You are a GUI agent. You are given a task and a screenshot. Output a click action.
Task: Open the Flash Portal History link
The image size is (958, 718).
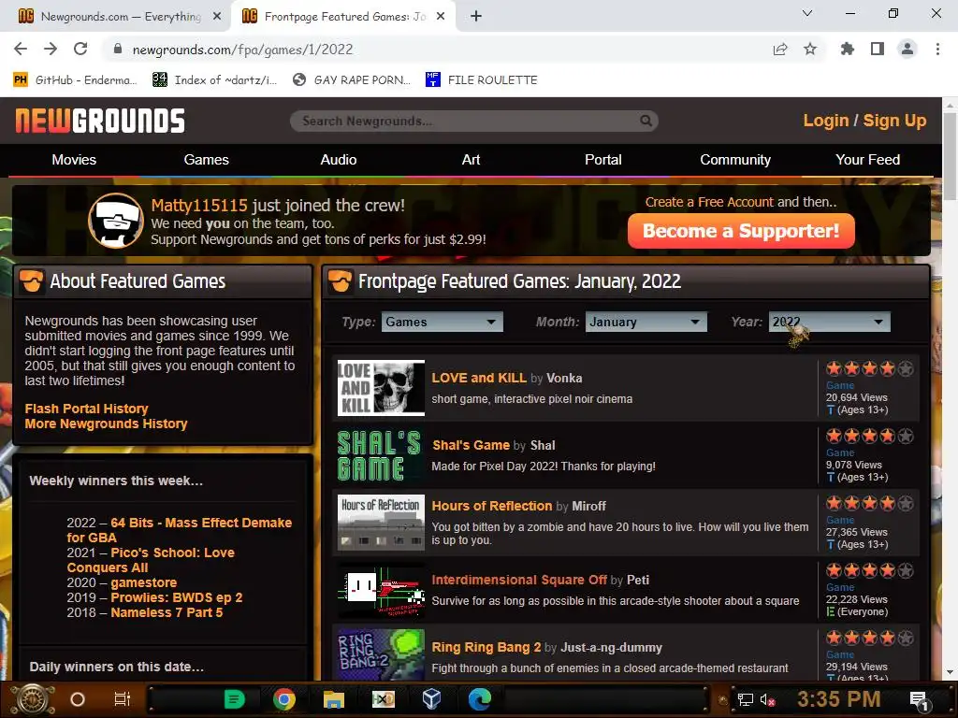coord(86,409)
